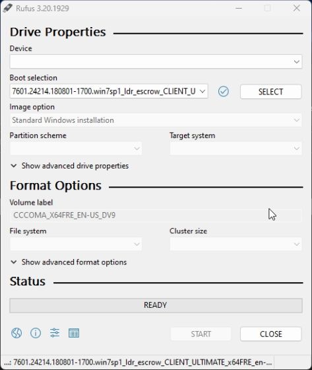Open the Target system dropdown
Image resolution: width=312 pixels, height=370 pixels.
pyautogui.click(x=236, y=149)
